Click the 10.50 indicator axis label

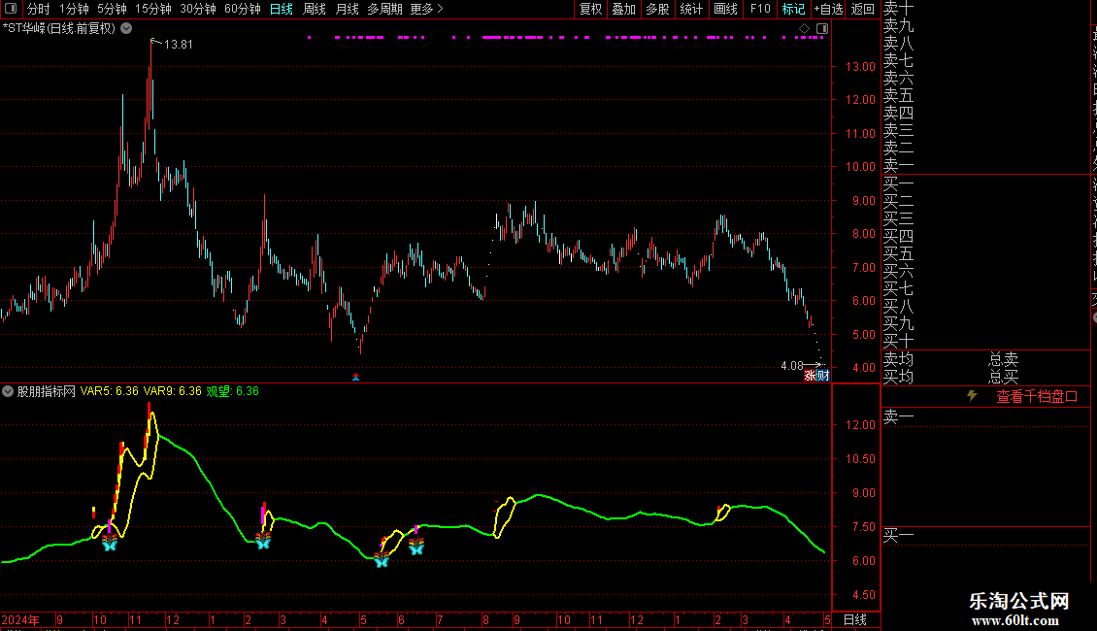[860, 459]
